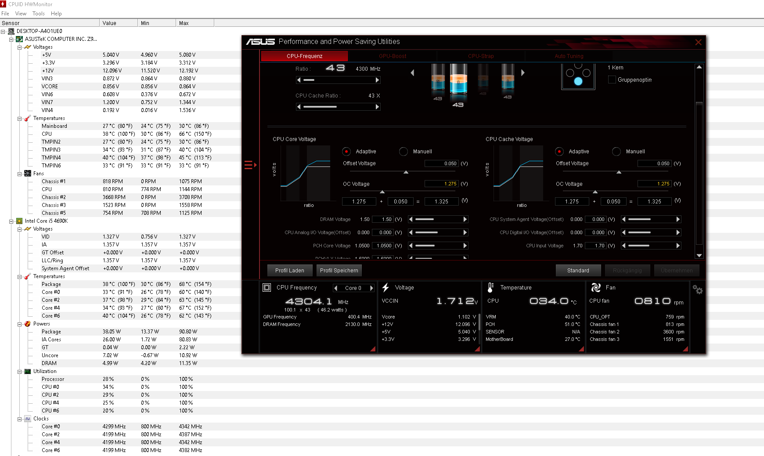Decrease PCH Core Voltage with left arrow
The image size is (764, 456).
click(x=411, y=246)
